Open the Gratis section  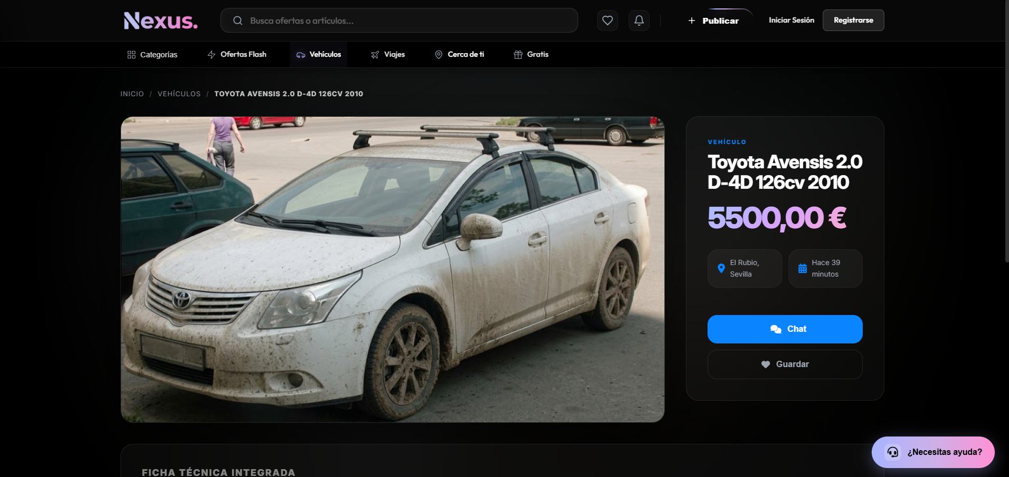tap(531, 55)
